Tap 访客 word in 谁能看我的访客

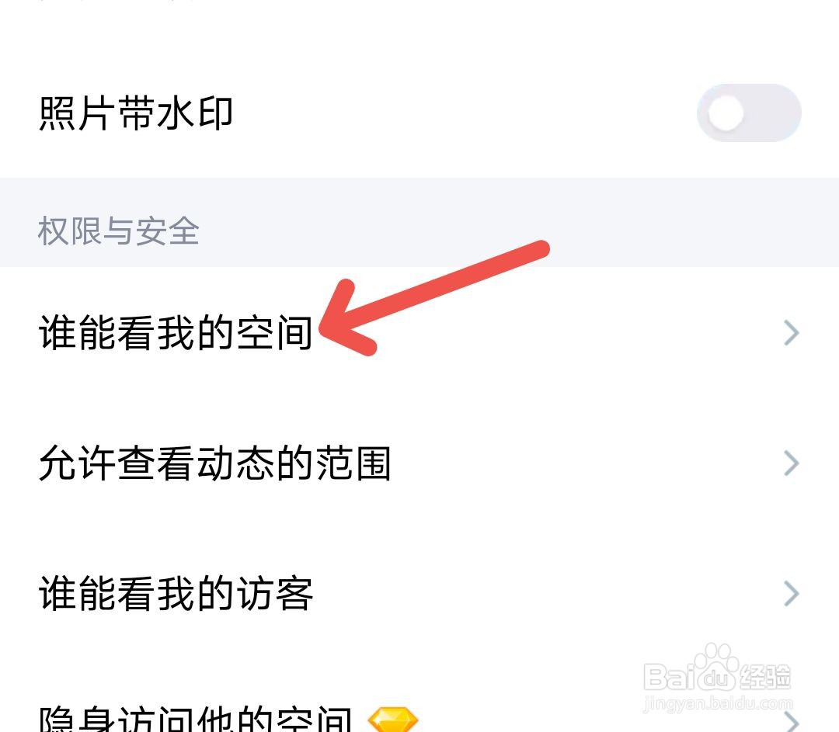point(274,594)
